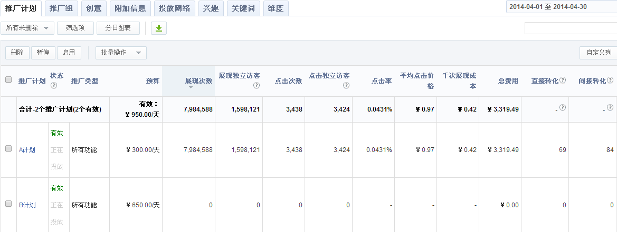The image size is (617, 232).
Task: Switch to the 关键词 tab
Action: 243,8
